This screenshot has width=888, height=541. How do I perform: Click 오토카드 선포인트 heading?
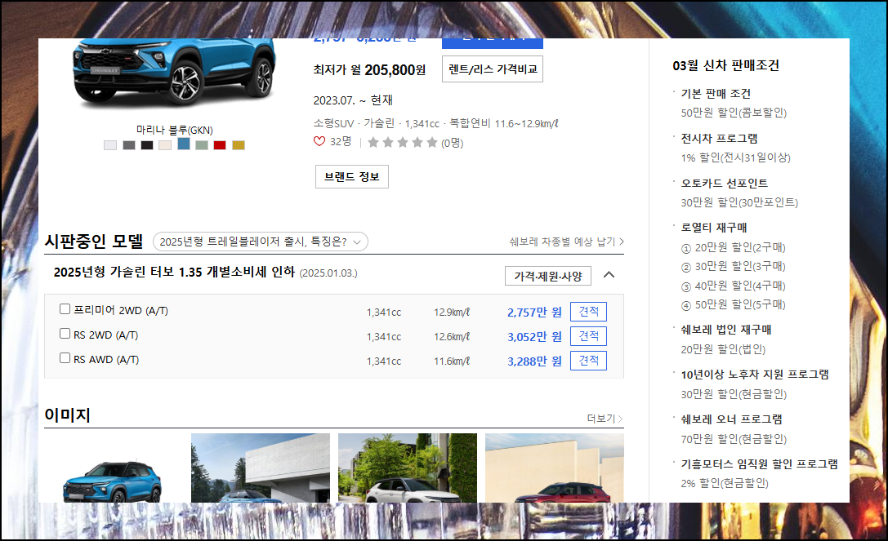coord(725,183)
